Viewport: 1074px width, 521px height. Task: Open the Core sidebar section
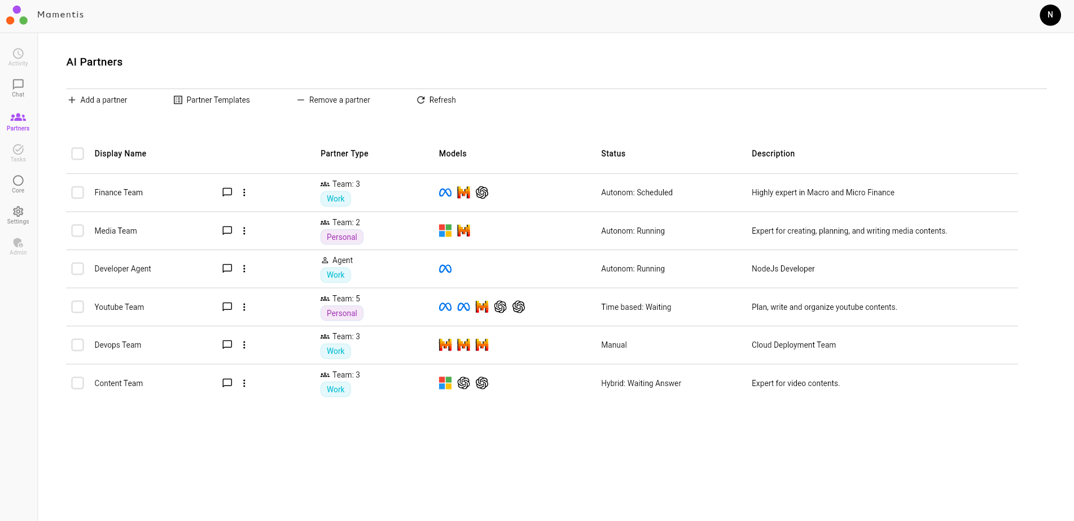click(x=18, y=184)
